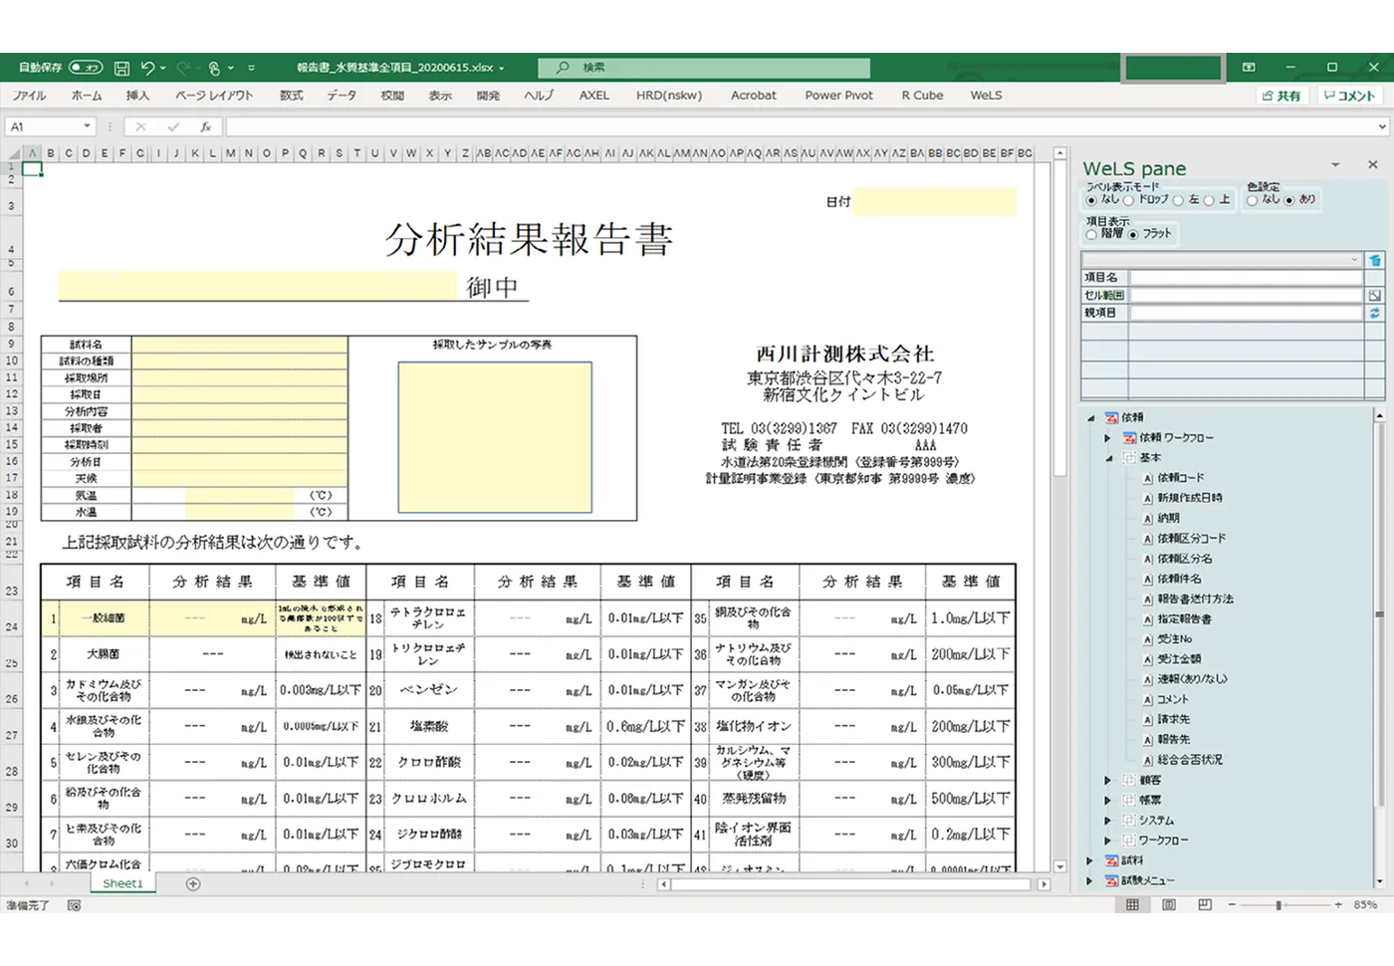Select the 上 label mode radio
Image resolution: width=1394 pixels, height=966 pixels.
tap(1209, 200)
